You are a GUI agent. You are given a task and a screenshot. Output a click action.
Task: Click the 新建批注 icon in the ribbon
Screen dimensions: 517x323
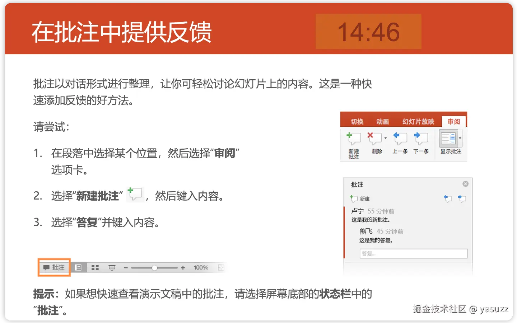(x=354, y=139)
